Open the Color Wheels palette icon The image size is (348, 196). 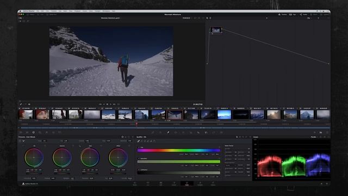click(34, 132)
